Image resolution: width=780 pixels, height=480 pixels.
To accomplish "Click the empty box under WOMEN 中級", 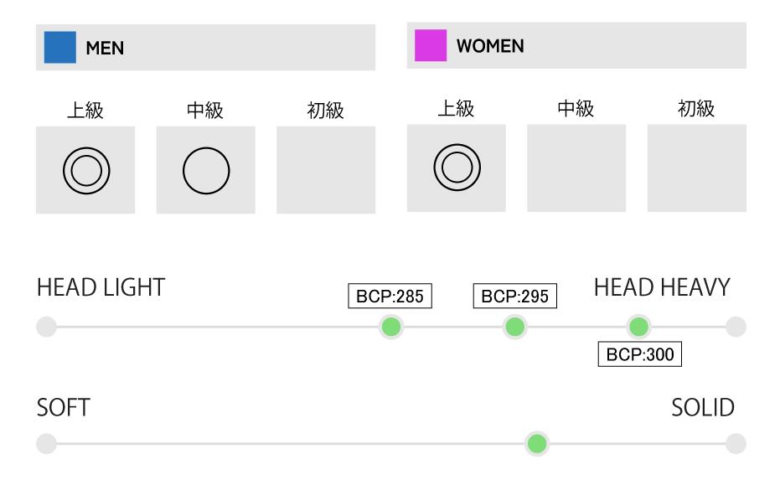I will (576, 168).
